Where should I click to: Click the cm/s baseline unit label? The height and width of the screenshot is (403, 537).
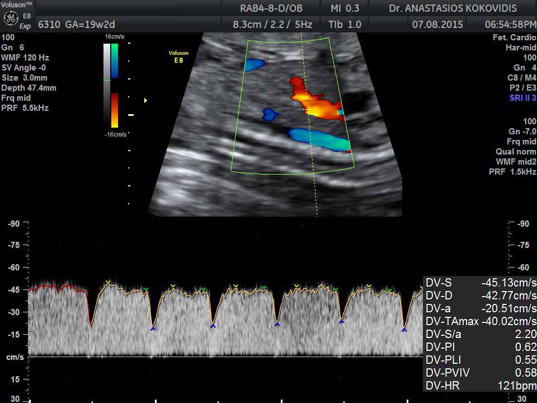pos(15,357)
